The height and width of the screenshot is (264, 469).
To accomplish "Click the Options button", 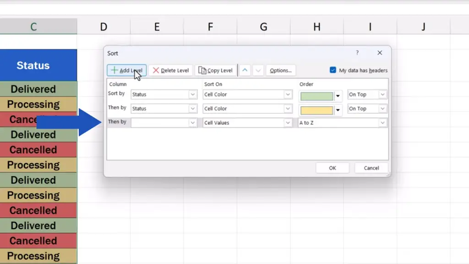I will (x=281, y=71).
